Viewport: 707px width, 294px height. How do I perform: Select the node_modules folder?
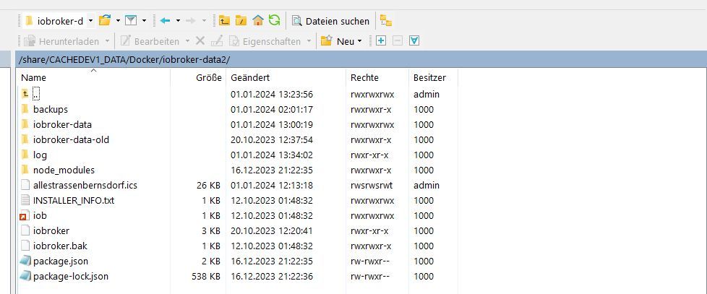coord(64,170)
